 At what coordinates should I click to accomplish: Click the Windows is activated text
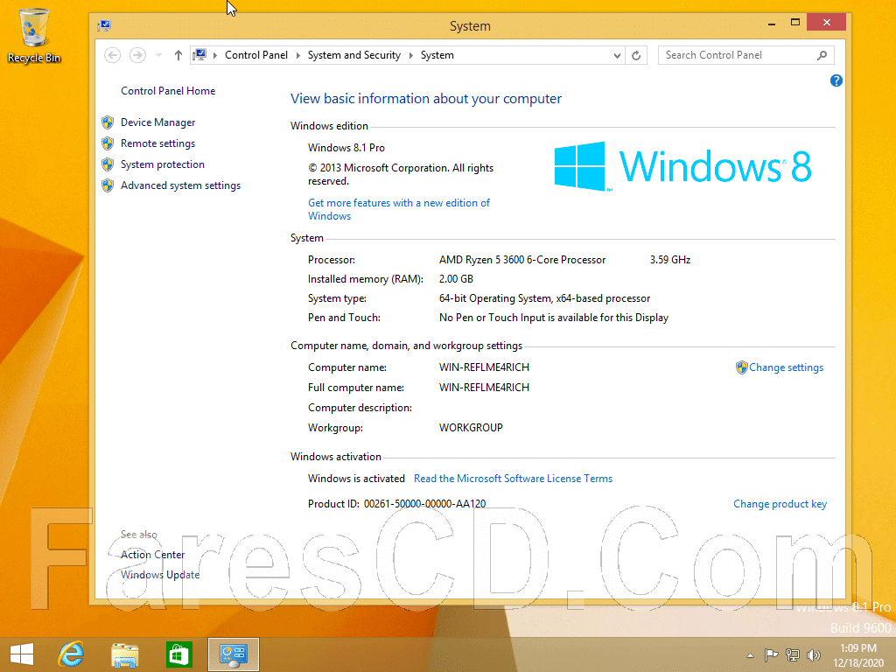(356, 479)
